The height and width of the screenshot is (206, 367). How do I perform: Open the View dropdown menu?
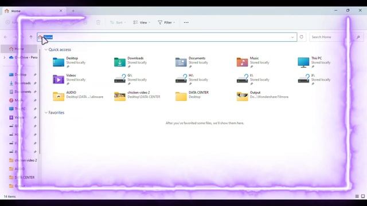coord(142,22)
